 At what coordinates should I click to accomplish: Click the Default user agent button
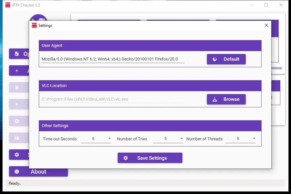tap(226, 59)
